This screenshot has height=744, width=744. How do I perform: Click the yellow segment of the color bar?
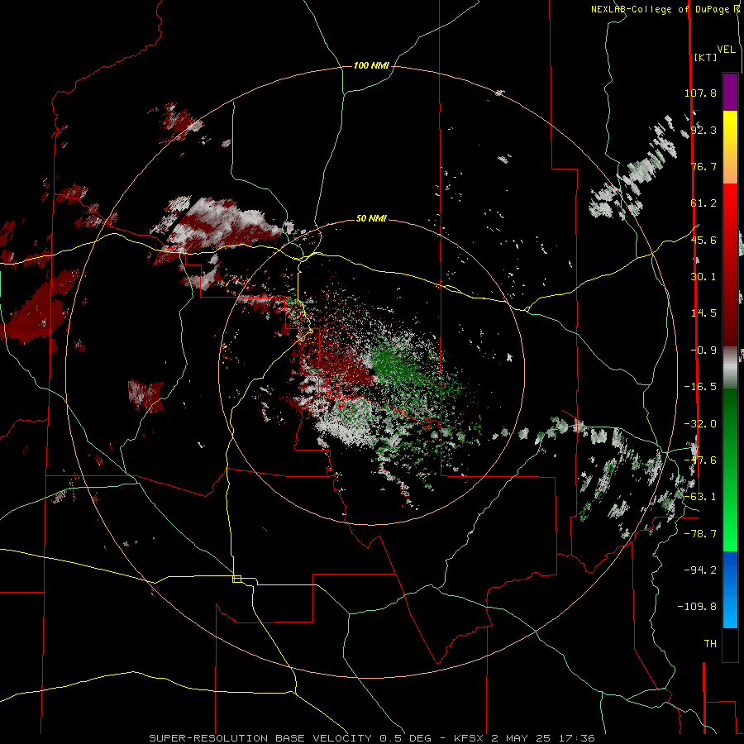pos(730,124)
